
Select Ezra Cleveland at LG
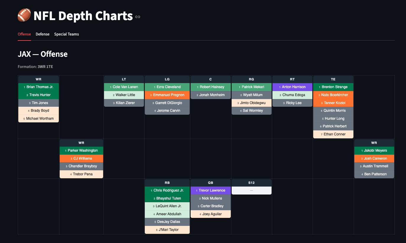click(x=167, y=87)
